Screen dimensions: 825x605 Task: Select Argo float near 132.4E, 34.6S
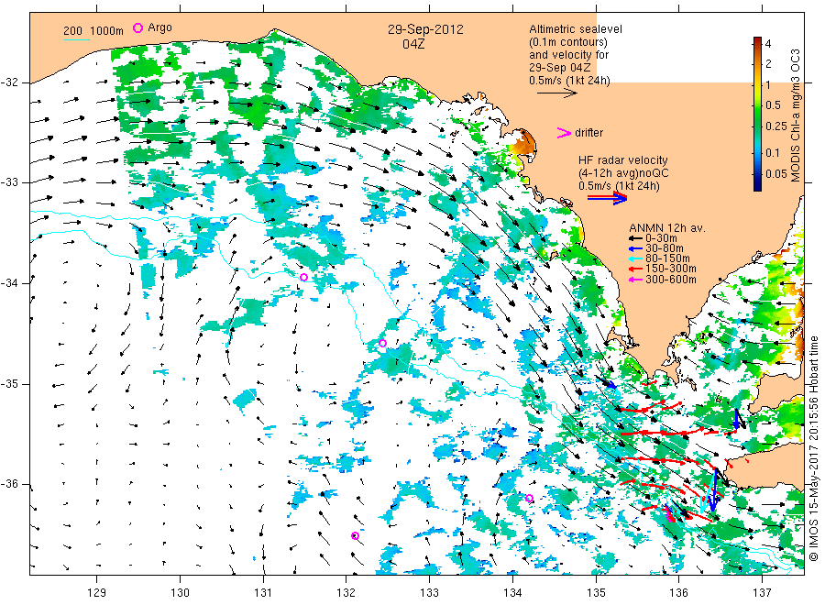point(382,344)
